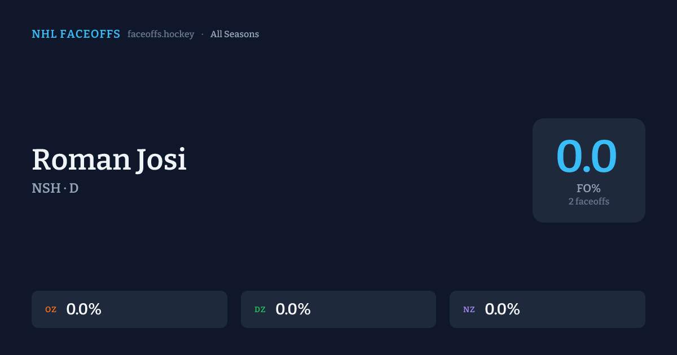
Task: Click the dot between NSH and D
Action: 65,188
